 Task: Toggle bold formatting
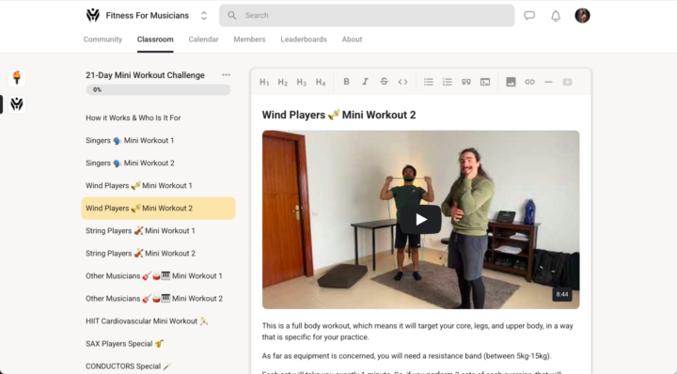346,82
